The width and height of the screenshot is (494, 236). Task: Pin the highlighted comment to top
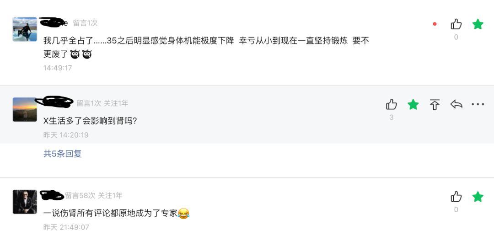[x=435, y=105]
